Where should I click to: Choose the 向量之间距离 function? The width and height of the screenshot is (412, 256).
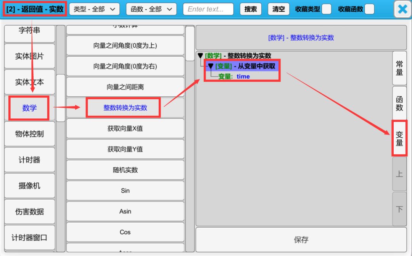click(125, 87)
